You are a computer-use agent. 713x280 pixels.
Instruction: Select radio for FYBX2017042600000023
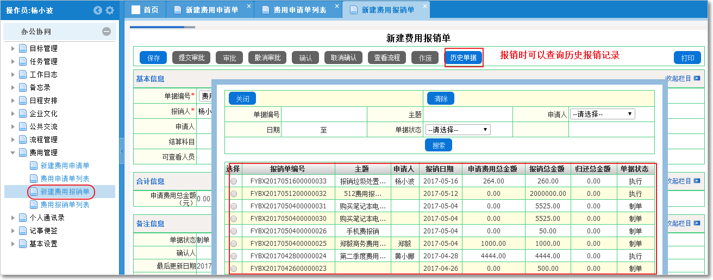click(x=234, y=268)
